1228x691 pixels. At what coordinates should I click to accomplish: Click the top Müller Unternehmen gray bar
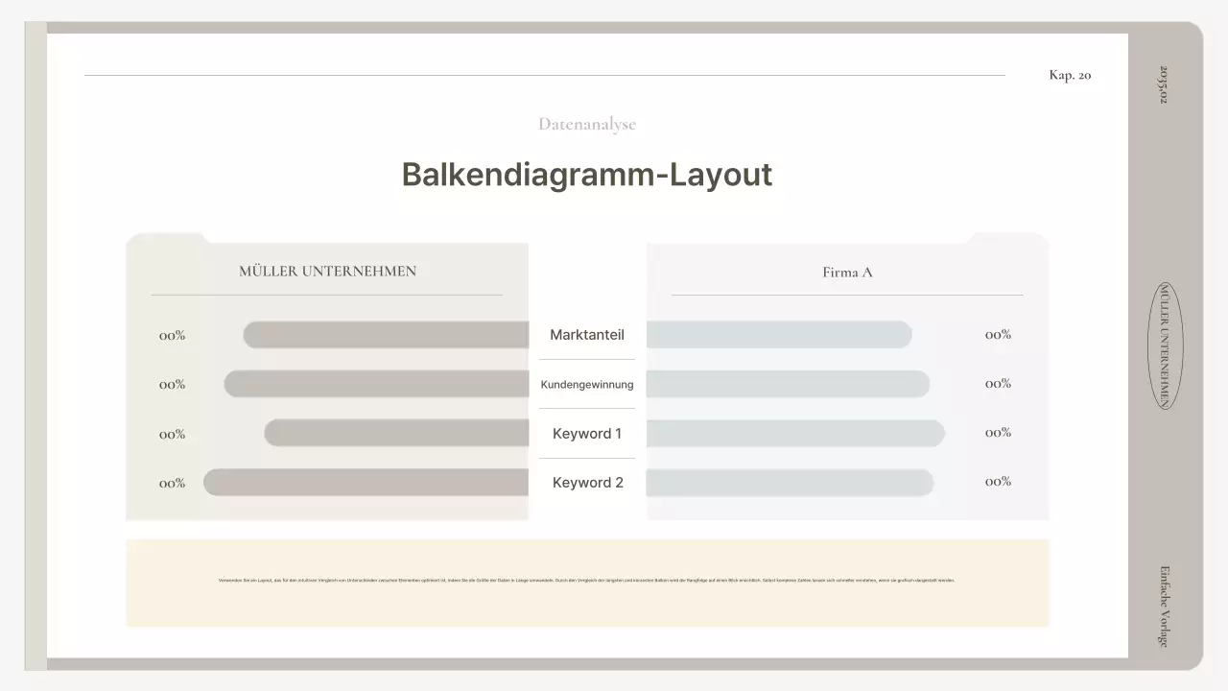tap(384, 334)
